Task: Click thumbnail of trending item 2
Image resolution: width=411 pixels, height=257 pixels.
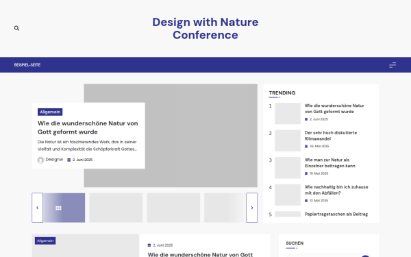Action: click(288, 140)
